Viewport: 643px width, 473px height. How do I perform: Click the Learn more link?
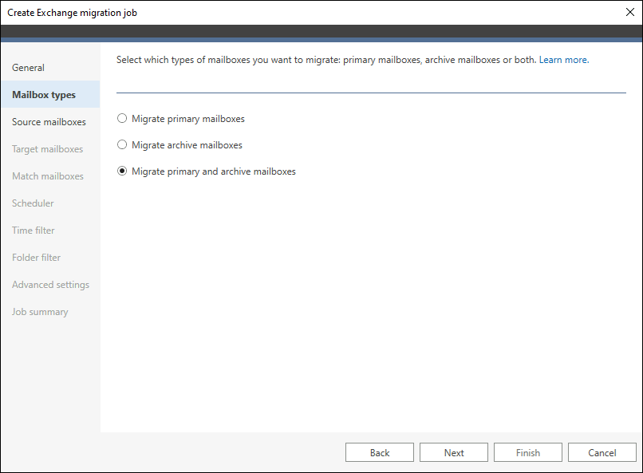(x=564, y=60)
